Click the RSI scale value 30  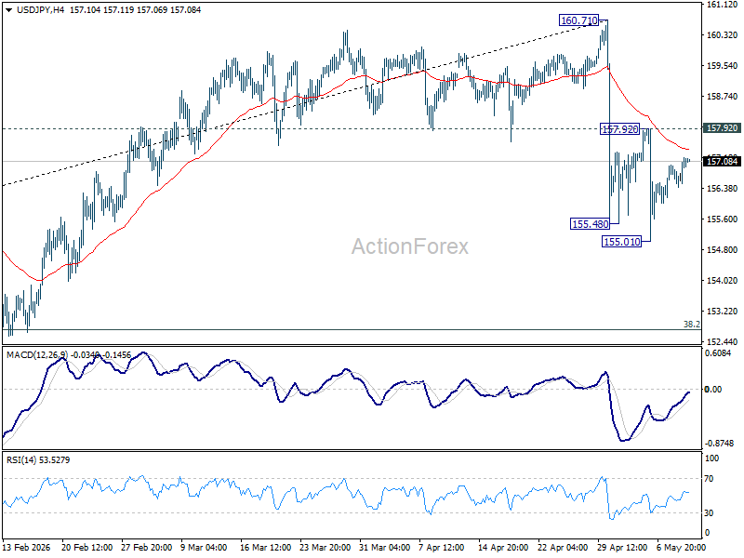709,513
